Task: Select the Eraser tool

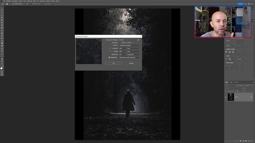Action: click(2, 38)
